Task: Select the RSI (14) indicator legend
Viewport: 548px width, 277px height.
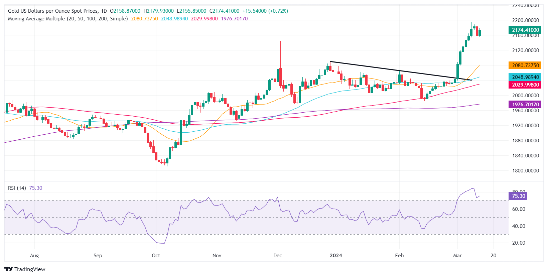Action: click(17, 188)
